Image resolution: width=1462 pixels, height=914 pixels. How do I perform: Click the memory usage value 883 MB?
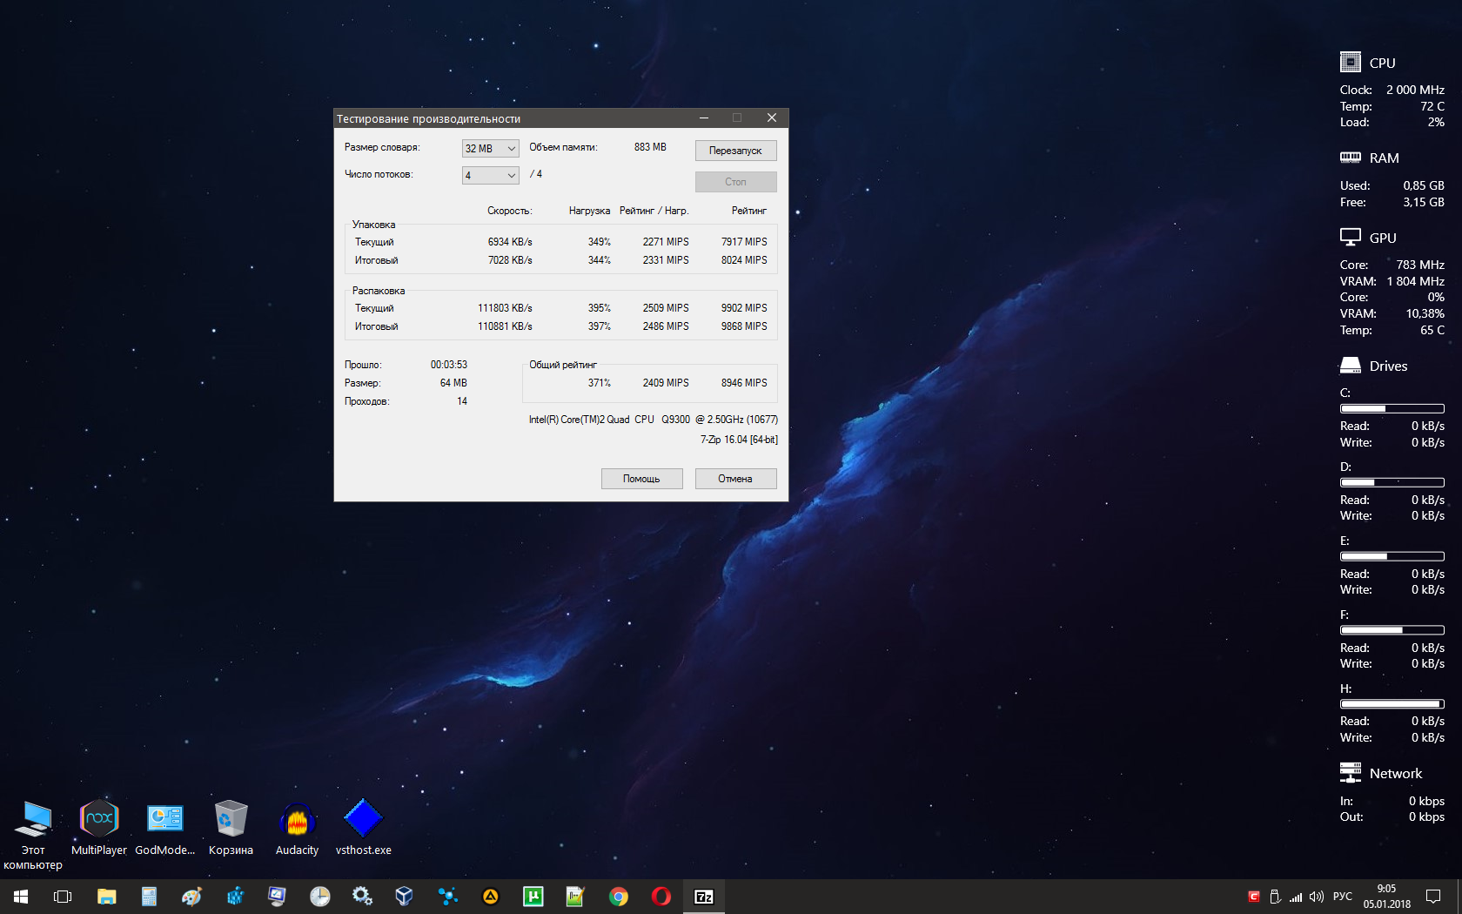(650, 147)
